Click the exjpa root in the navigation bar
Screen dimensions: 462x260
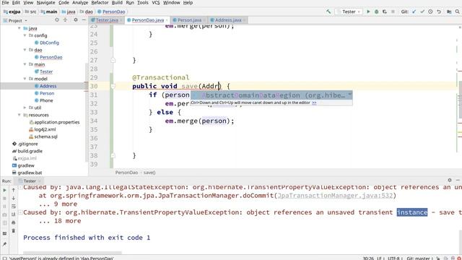point(12,12)
